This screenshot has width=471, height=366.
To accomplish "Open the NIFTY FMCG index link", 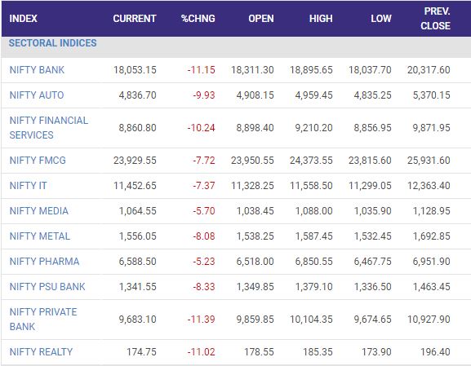I will (38, 161).
